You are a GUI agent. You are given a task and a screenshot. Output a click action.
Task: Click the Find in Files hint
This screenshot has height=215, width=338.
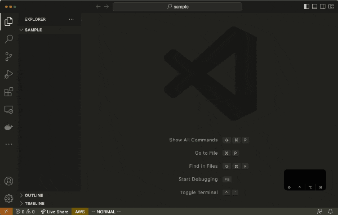(x=203, y=166)
